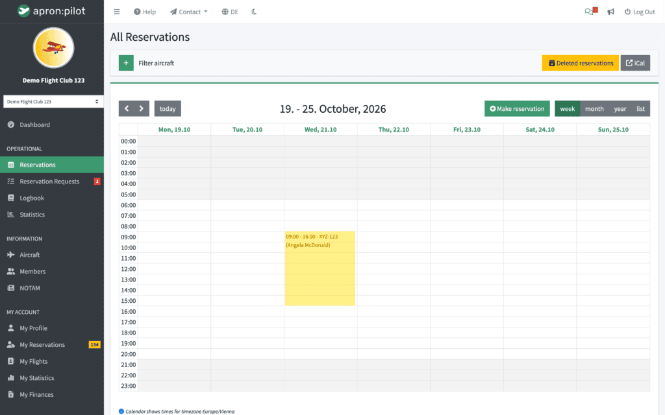Click the Dashboard gauge icon

[11, 124]
